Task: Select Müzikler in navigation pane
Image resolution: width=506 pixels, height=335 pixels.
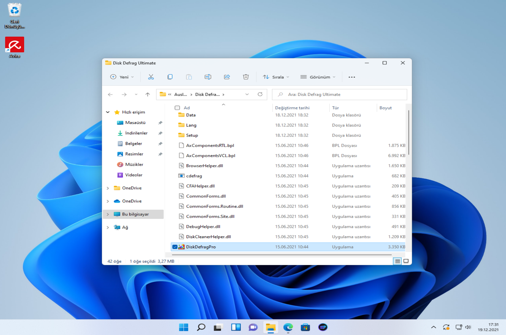Action: 134,164
